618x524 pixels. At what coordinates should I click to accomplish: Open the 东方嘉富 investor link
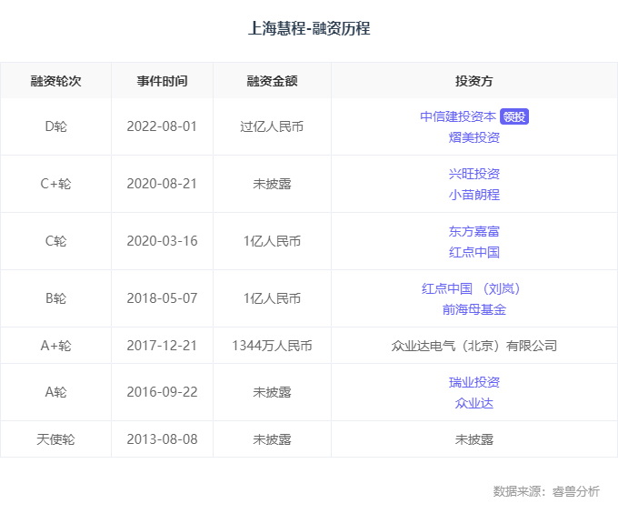click(474, 231)
